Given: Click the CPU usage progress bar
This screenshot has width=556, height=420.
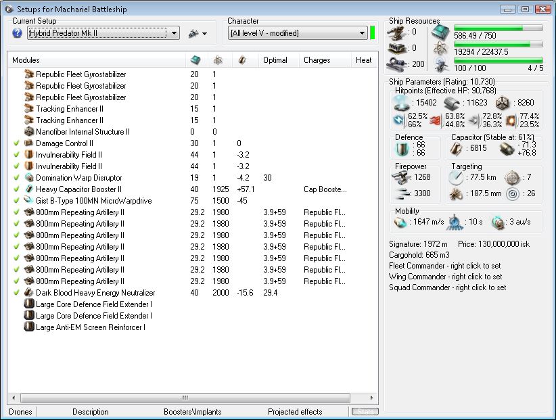Looking at the screenshot, I should pos(499,28).
